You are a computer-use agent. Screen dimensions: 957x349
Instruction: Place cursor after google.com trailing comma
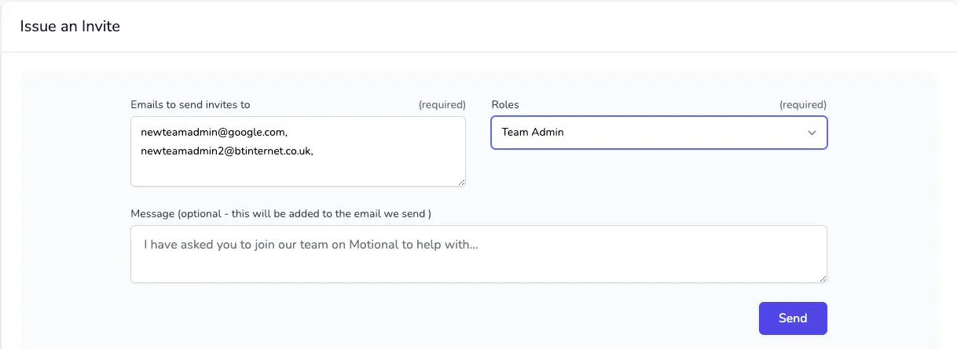[289, 132]
